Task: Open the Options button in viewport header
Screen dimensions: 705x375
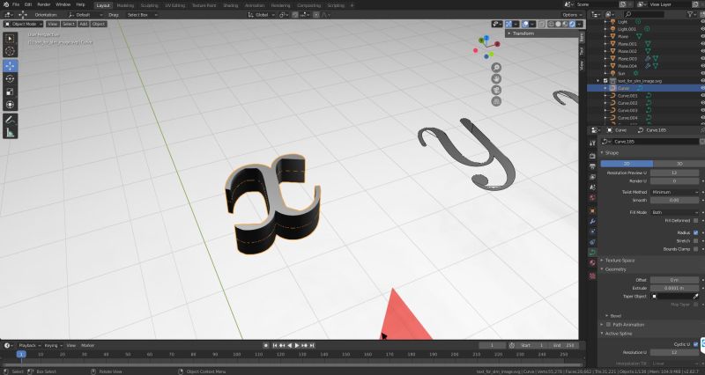Action: [571, 15]
